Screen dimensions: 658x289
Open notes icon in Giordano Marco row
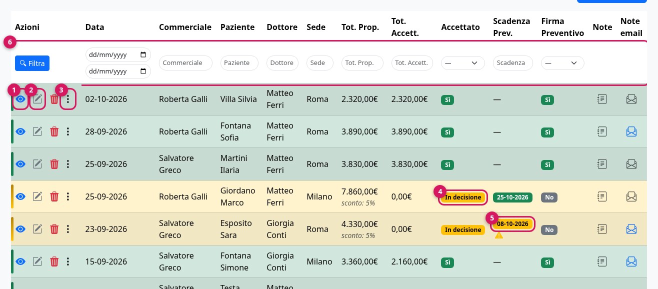tap(602, 196)
